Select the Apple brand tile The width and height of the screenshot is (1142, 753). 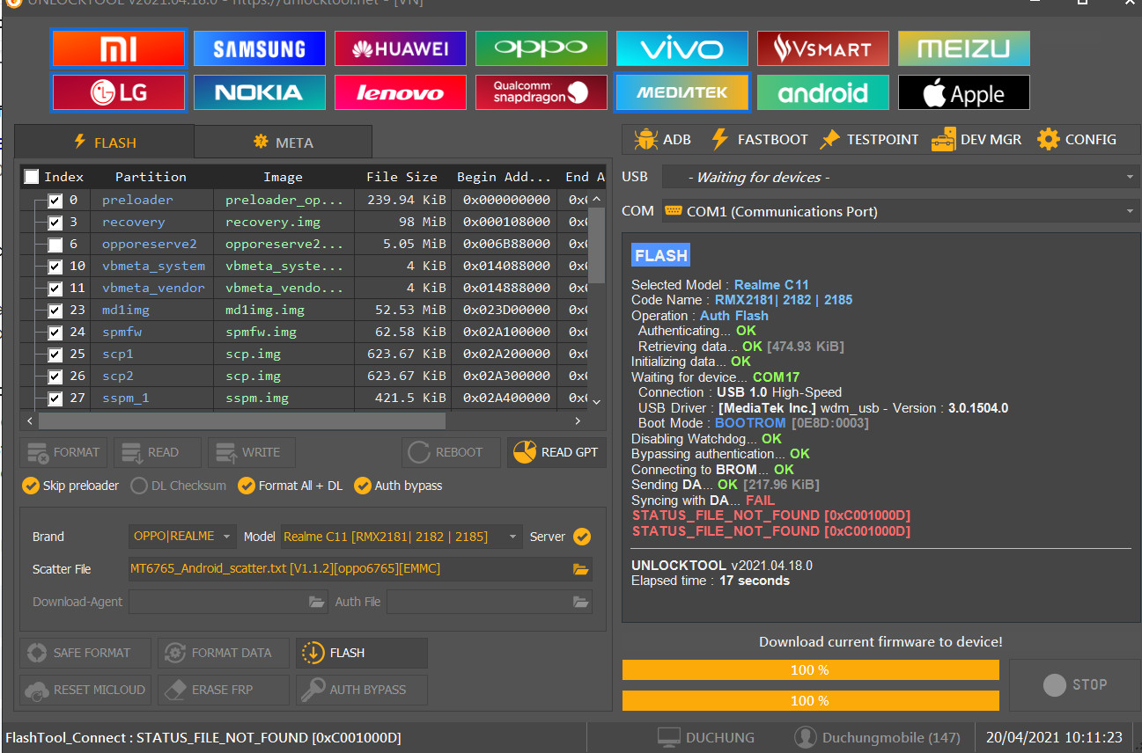[964, 92]
